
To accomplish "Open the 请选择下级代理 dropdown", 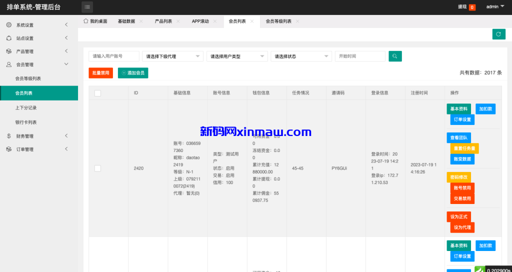I will [x=172, y=56].
